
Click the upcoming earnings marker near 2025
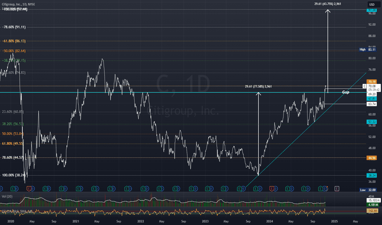tap(337, 189)
